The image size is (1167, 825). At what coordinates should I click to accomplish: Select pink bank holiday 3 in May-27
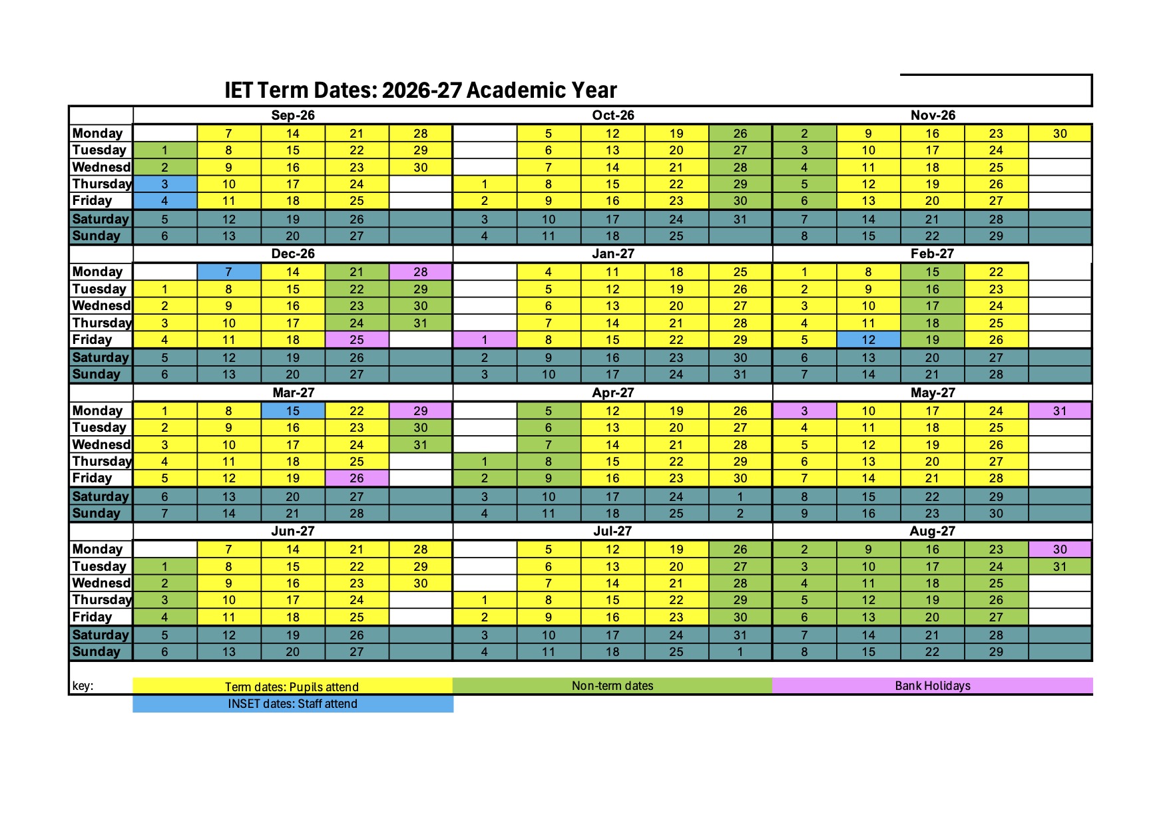(x=804, y=411)
